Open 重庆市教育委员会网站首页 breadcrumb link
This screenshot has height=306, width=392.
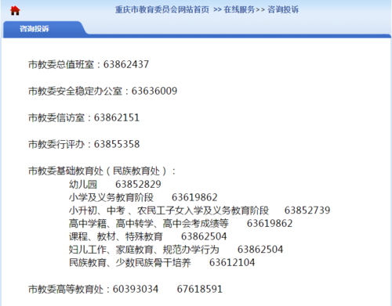point(162,9)
